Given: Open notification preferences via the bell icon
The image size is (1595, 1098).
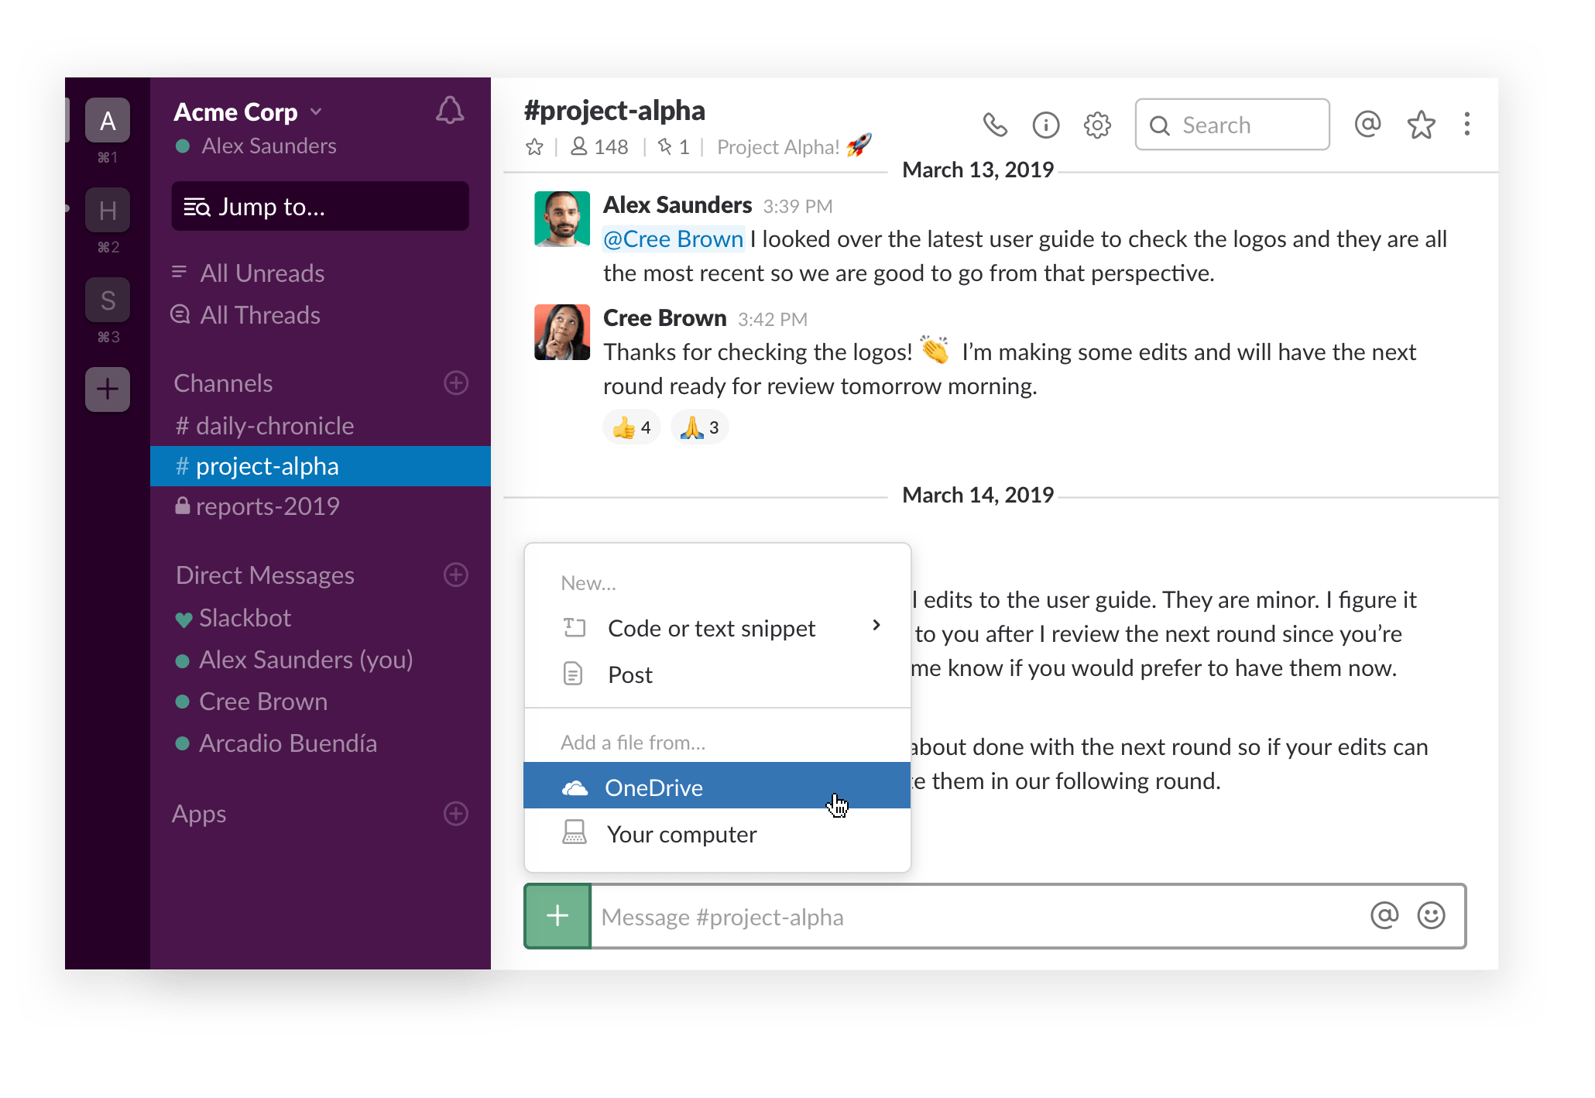Looking at the screenshot, I should [449, 111].
